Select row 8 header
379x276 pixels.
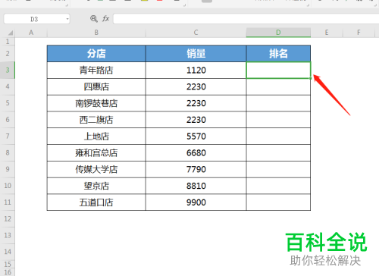click(x=8, y=152)
